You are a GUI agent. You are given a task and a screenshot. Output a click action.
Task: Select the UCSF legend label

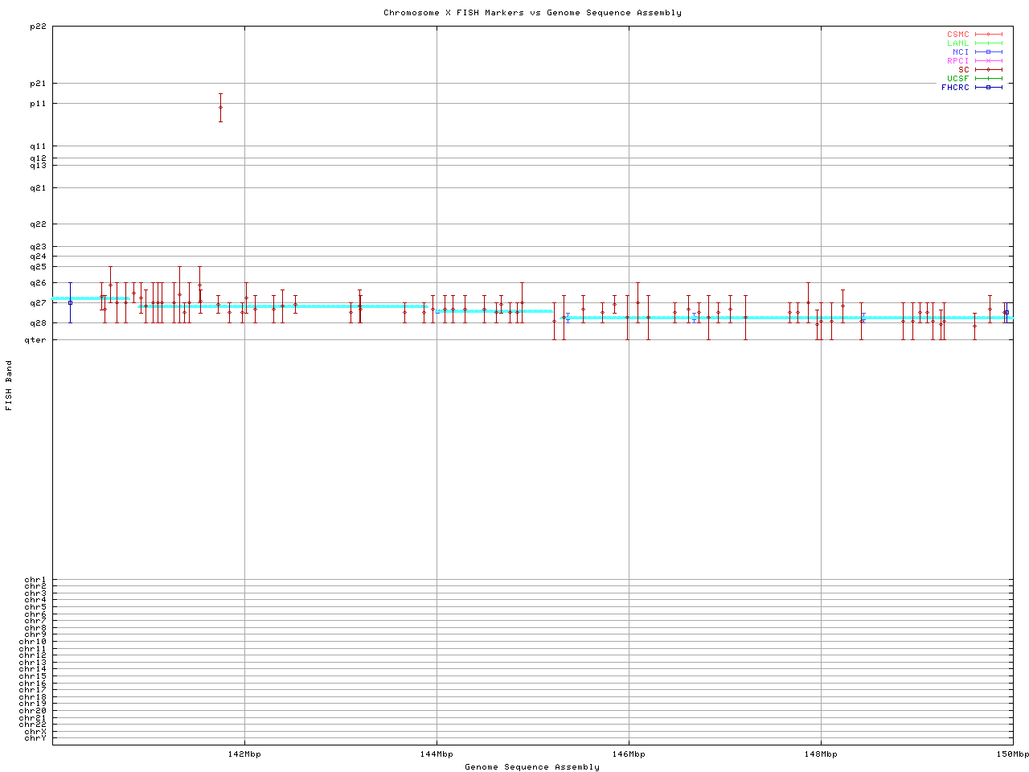(957, 78)
